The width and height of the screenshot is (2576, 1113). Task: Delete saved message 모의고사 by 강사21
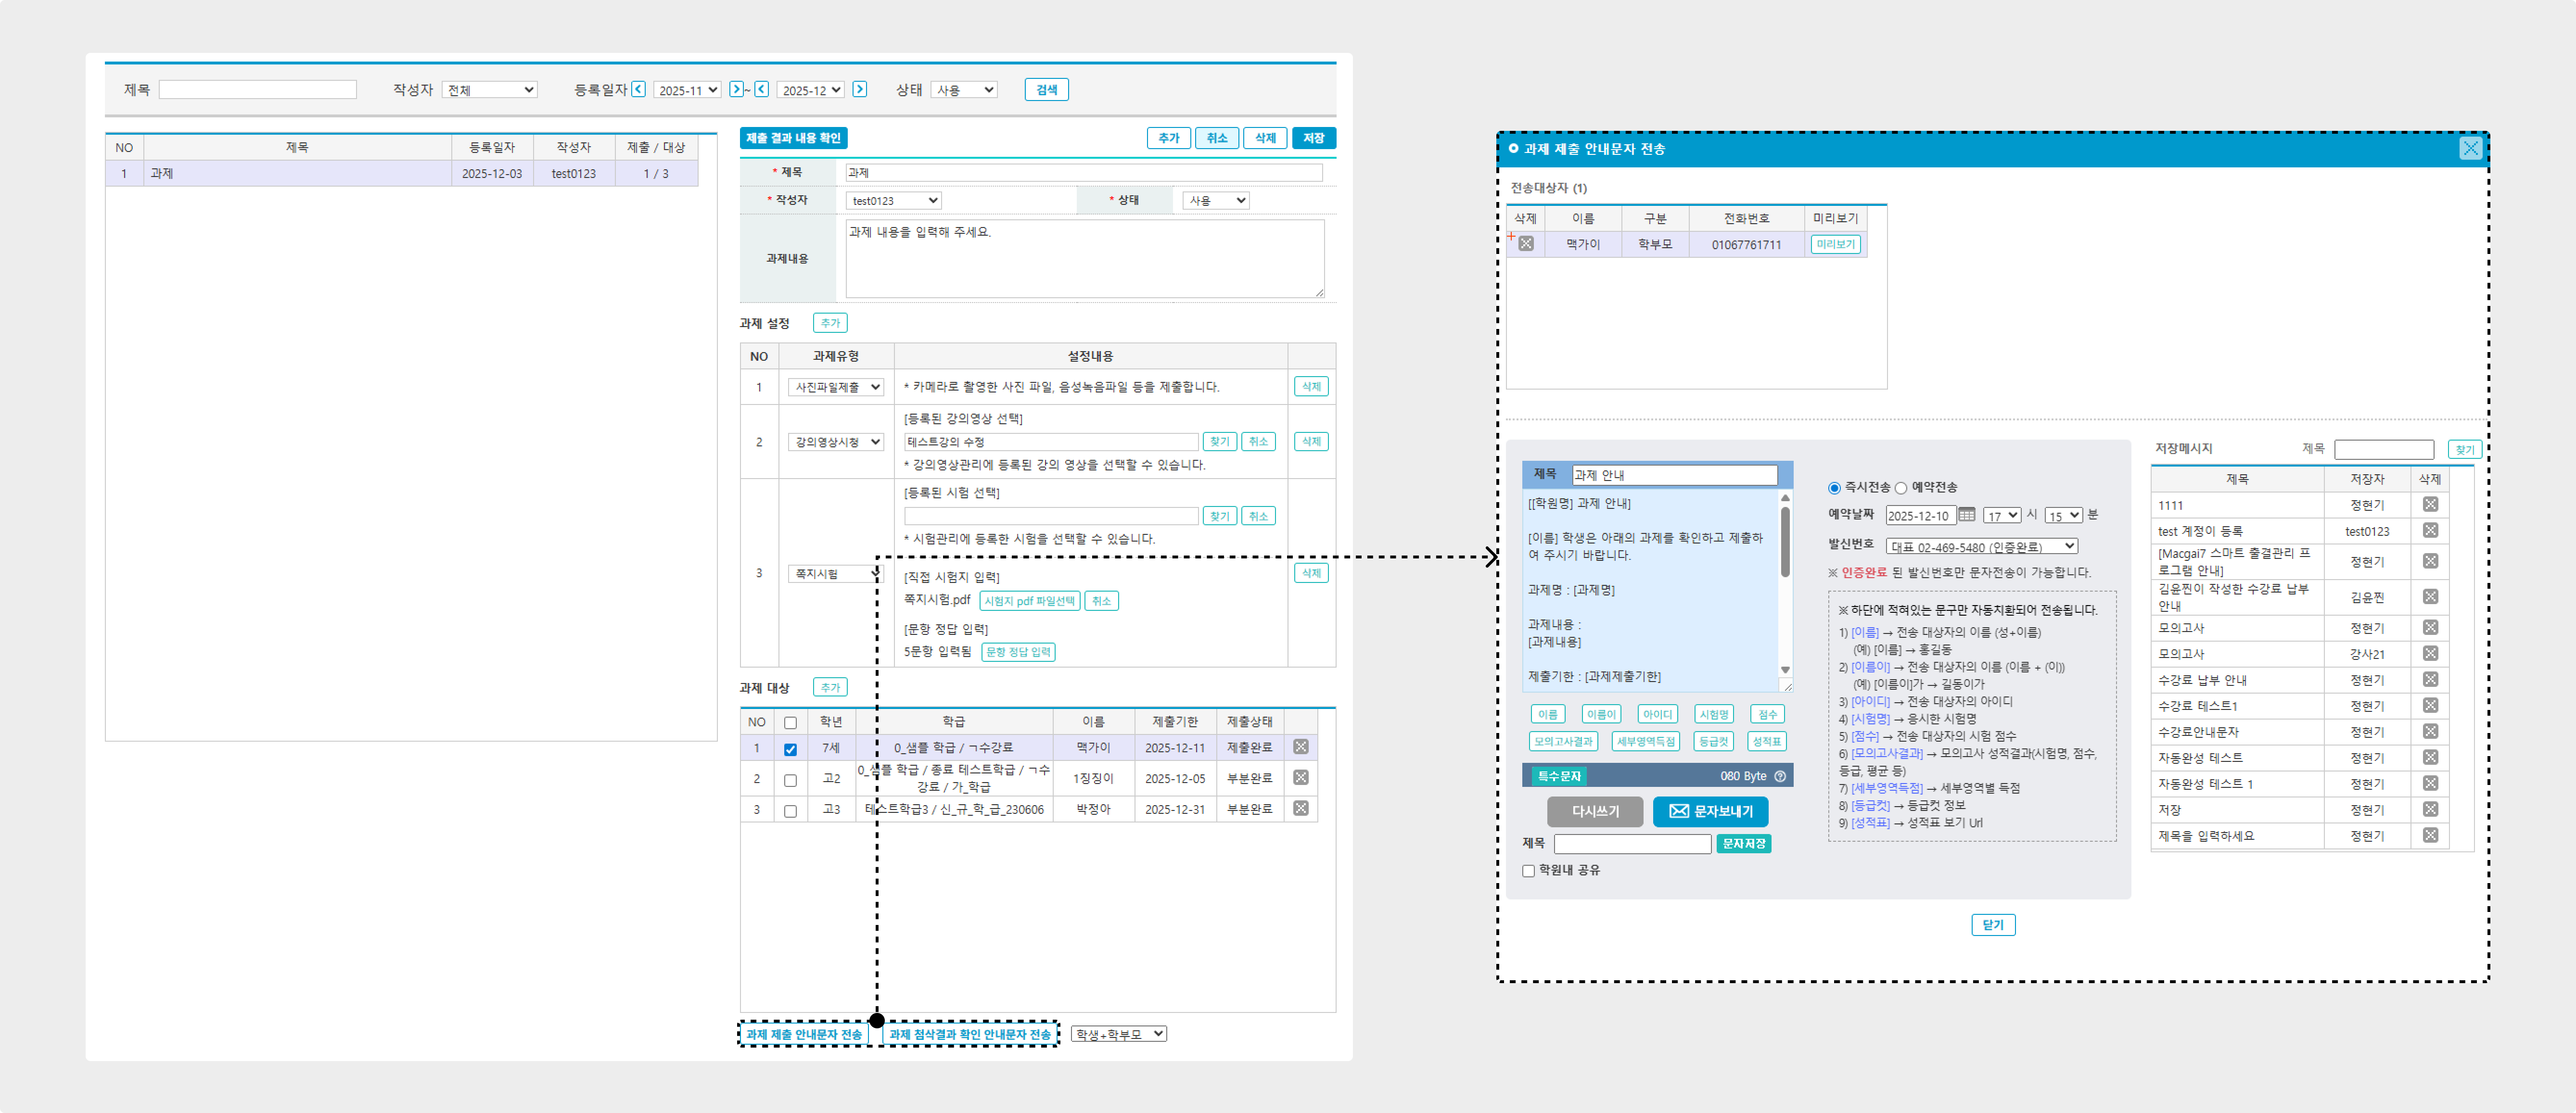coord(2430,654)
